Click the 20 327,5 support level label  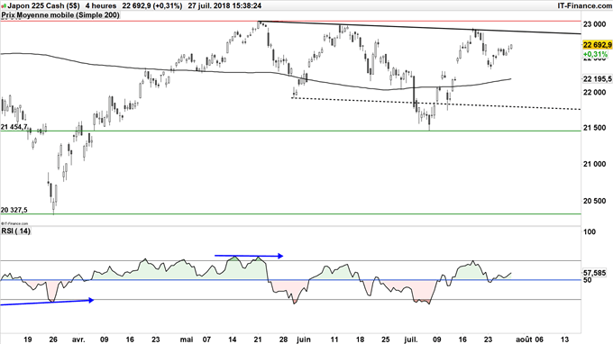(14, 210)
